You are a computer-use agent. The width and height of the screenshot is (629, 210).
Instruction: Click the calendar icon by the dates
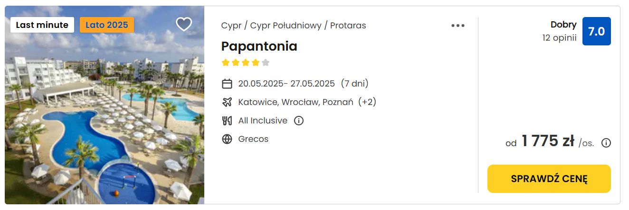(227, 84)
